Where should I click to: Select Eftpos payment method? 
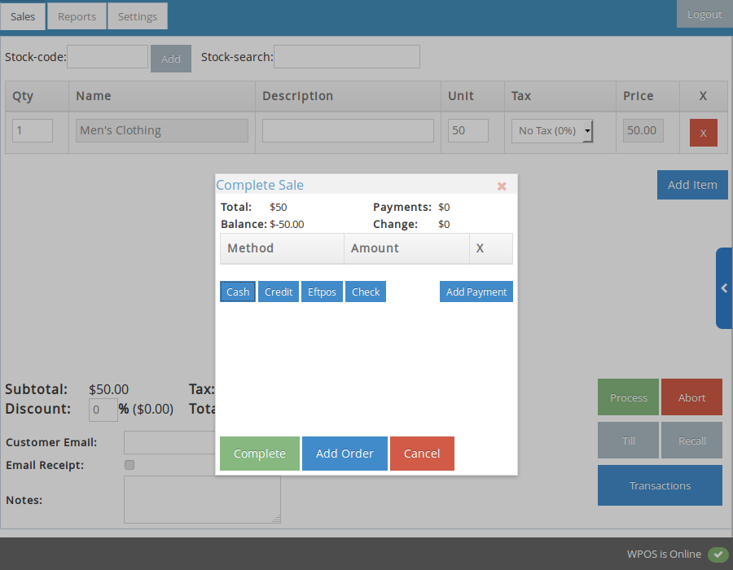[x=322, y=292]
